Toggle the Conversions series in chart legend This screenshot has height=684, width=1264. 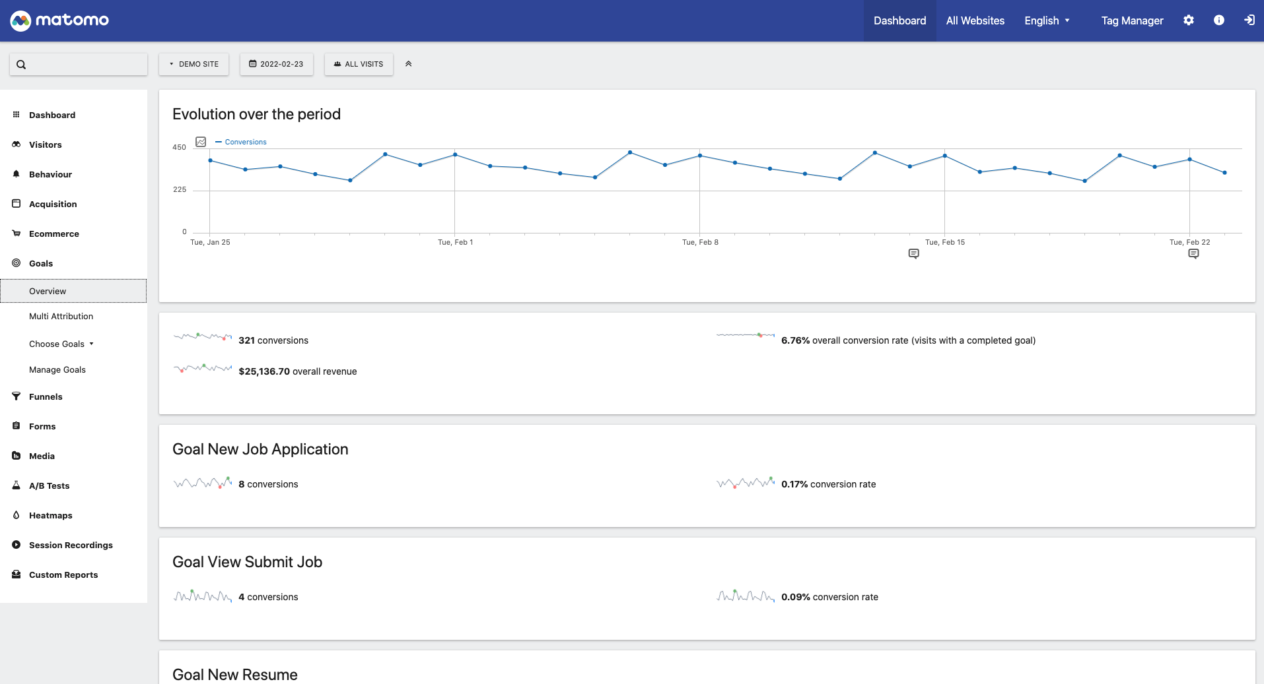[x=241, y=142]
